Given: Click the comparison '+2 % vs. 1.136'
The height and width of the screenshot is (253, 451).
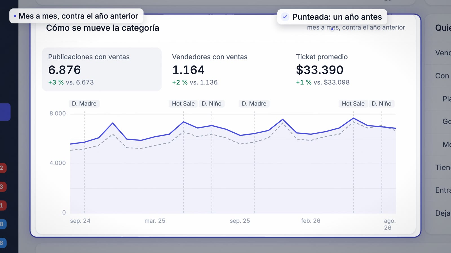Looking at the screenshot, I should (x=195, y=82).
